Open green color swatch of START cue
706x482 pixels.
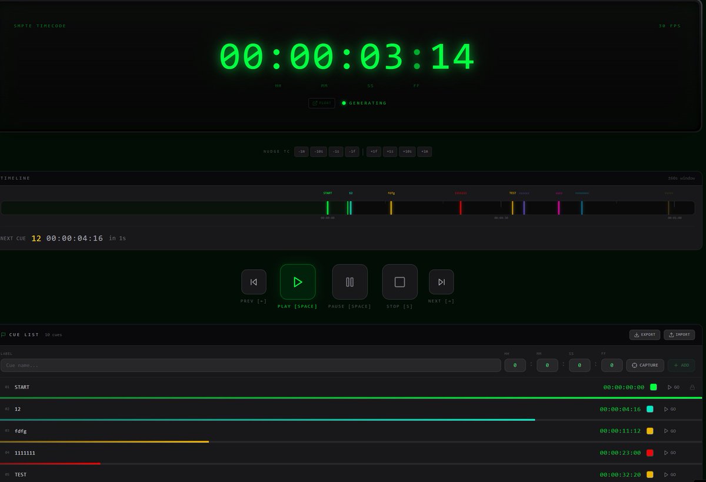pyautogui.click(x=653, y=387)
